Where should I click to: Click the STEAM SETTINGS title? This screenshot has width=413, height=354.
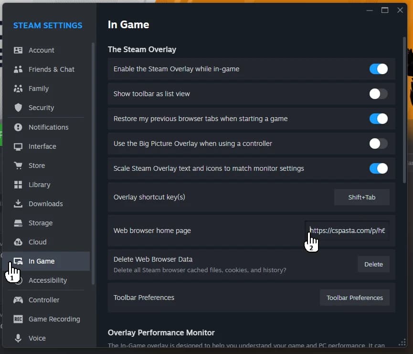coord(48,25)
